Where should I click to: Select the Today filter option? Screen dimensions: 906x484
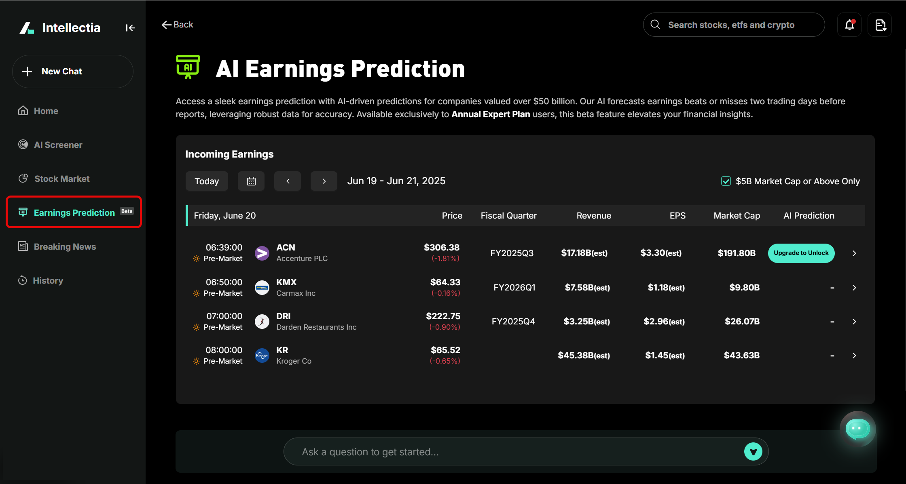[x=206, y=181]
